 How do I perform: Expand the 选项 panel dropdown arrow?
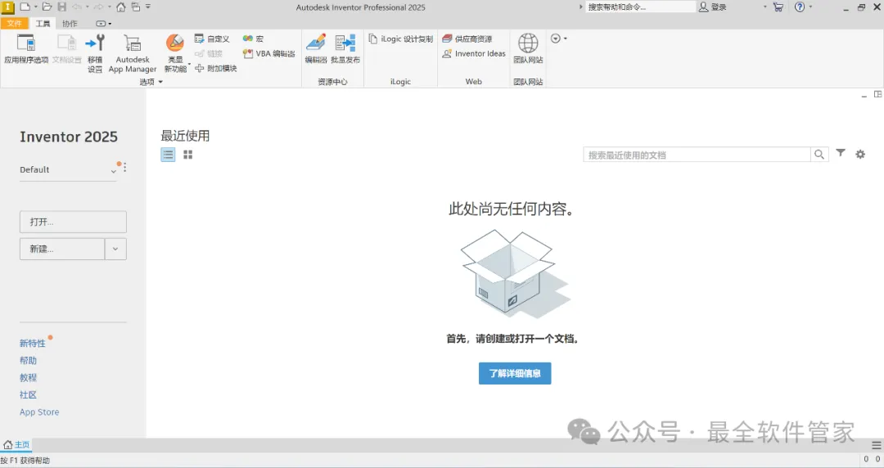pyautogui.click(x=160, y=82)
